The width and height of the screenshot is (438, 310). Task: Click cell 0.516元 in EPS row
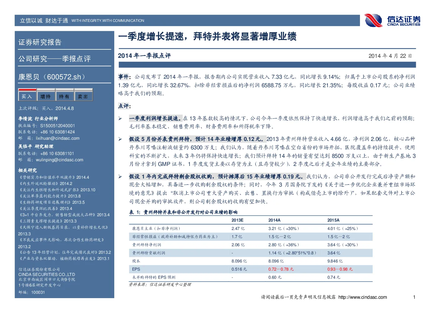239,269
